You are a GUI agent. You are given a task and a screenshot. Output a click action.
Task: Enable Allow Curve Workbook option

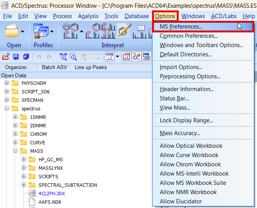pyautogui.click(x=203, y=155)
